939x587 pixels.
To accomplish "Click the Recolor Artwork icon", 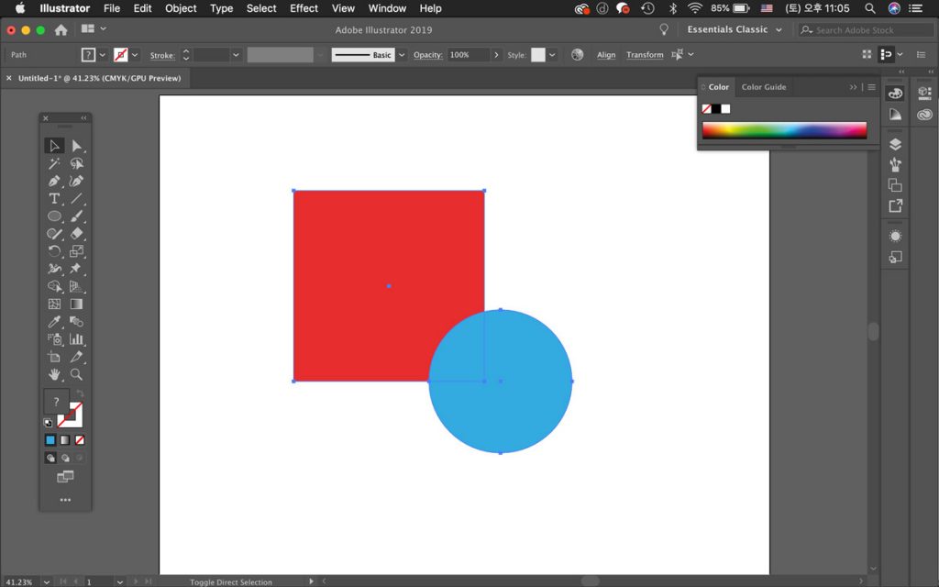I will point(578,54).
